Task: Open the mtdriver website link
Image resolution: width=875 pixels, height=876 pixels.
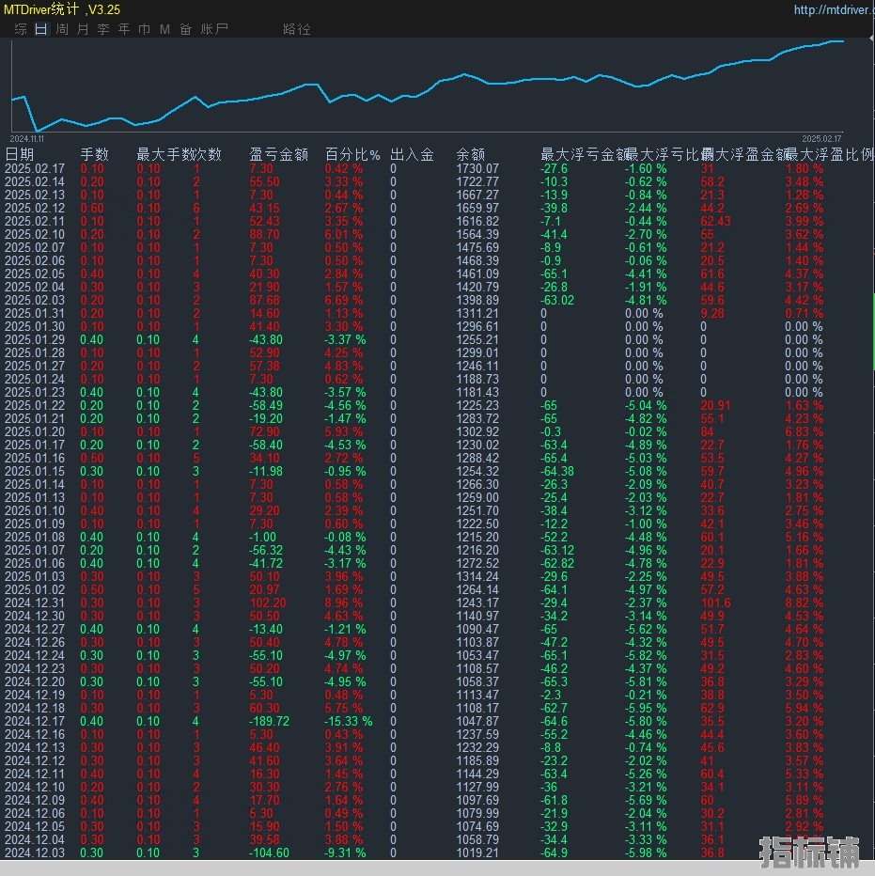Action: click(x=833, y=10)
